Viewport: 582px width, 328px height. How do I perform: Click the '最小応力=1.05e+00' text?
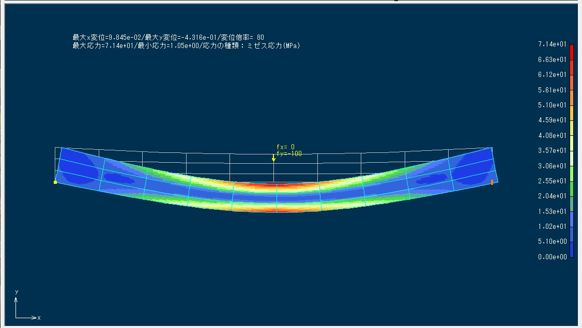(169, 45)
